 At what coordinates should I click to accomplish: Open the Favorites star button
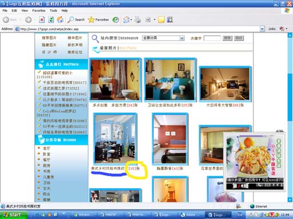[x=98, y=19]
